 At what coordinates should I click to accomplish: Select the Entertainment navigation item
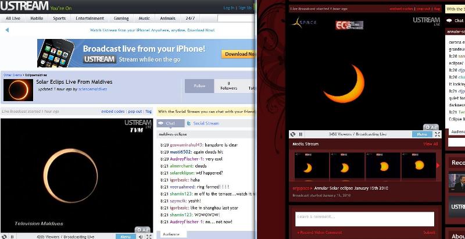pyautogui.click(x=90, y=19)
